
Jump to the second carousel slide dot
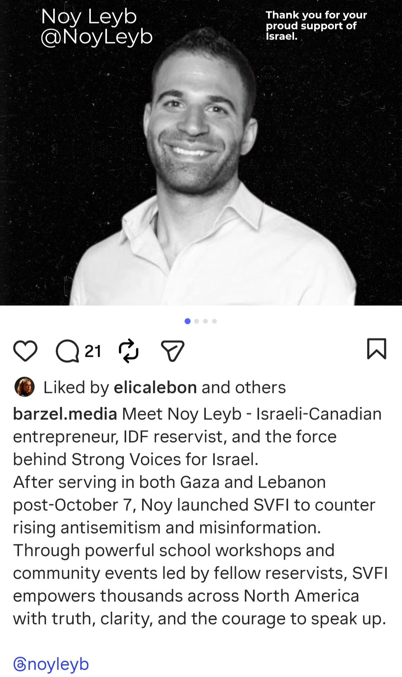(x=197, y=321)
